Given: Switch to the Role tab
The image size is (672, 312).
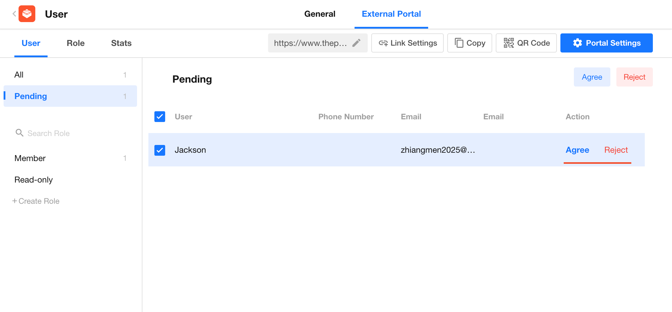Looking at the screenshot, I should (x=75, y=43).
